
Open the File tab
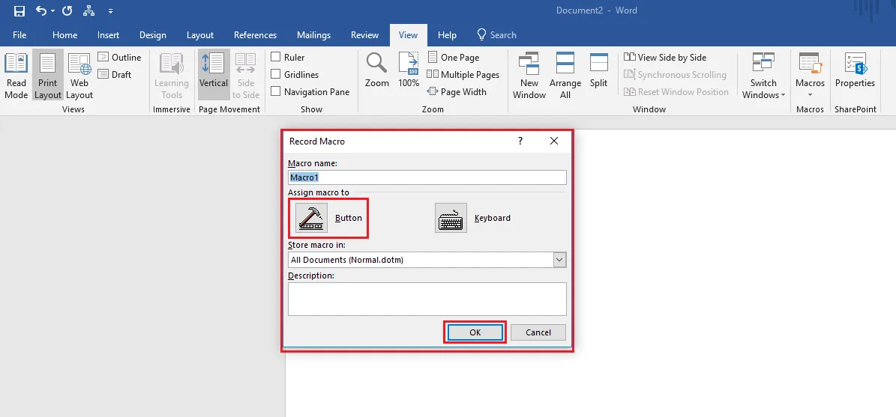19,34
